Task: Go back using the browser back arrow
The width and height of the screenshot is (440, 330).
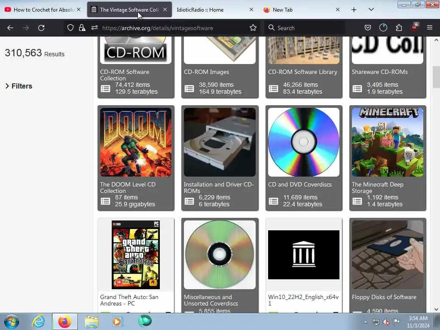Action: (10, 28)
